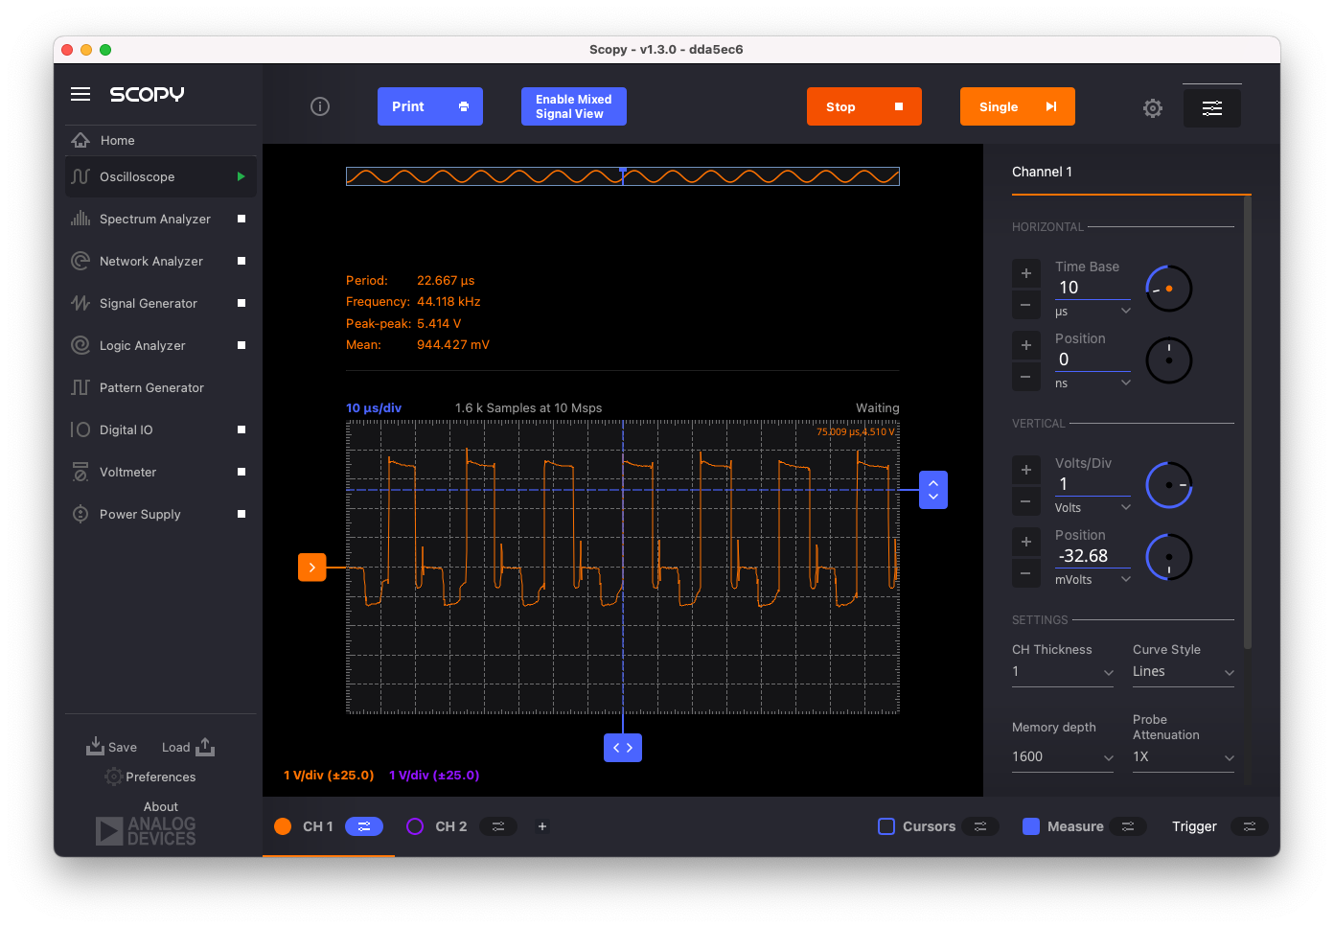
Task: Open Cursors settings menu icon
Action: (x=980, y=826)
